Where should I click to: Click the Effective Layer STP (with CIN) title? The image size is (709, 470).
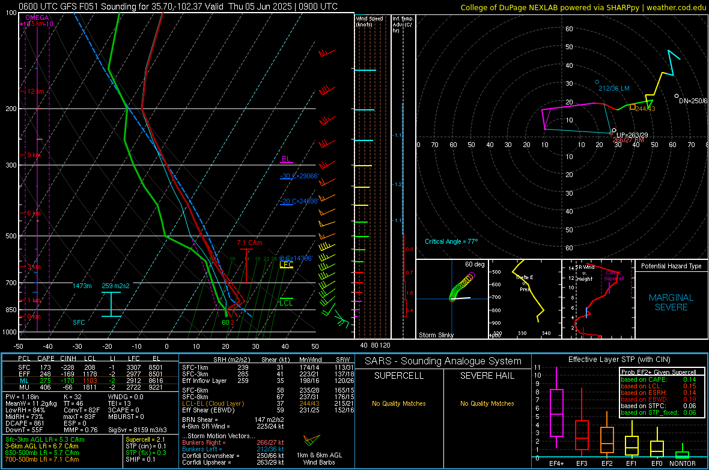coord(619,360)
